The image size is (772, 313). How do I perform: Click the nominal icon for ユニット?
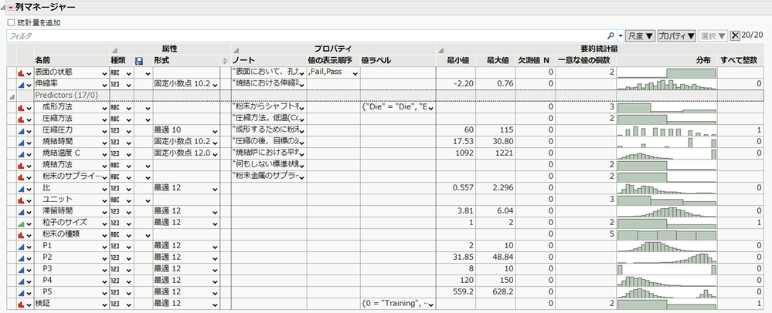(x=21, y=200)
